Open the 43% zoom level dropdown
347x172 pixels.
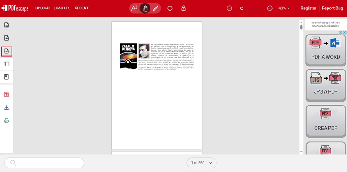pyautogui.click(x=284, y=8)
